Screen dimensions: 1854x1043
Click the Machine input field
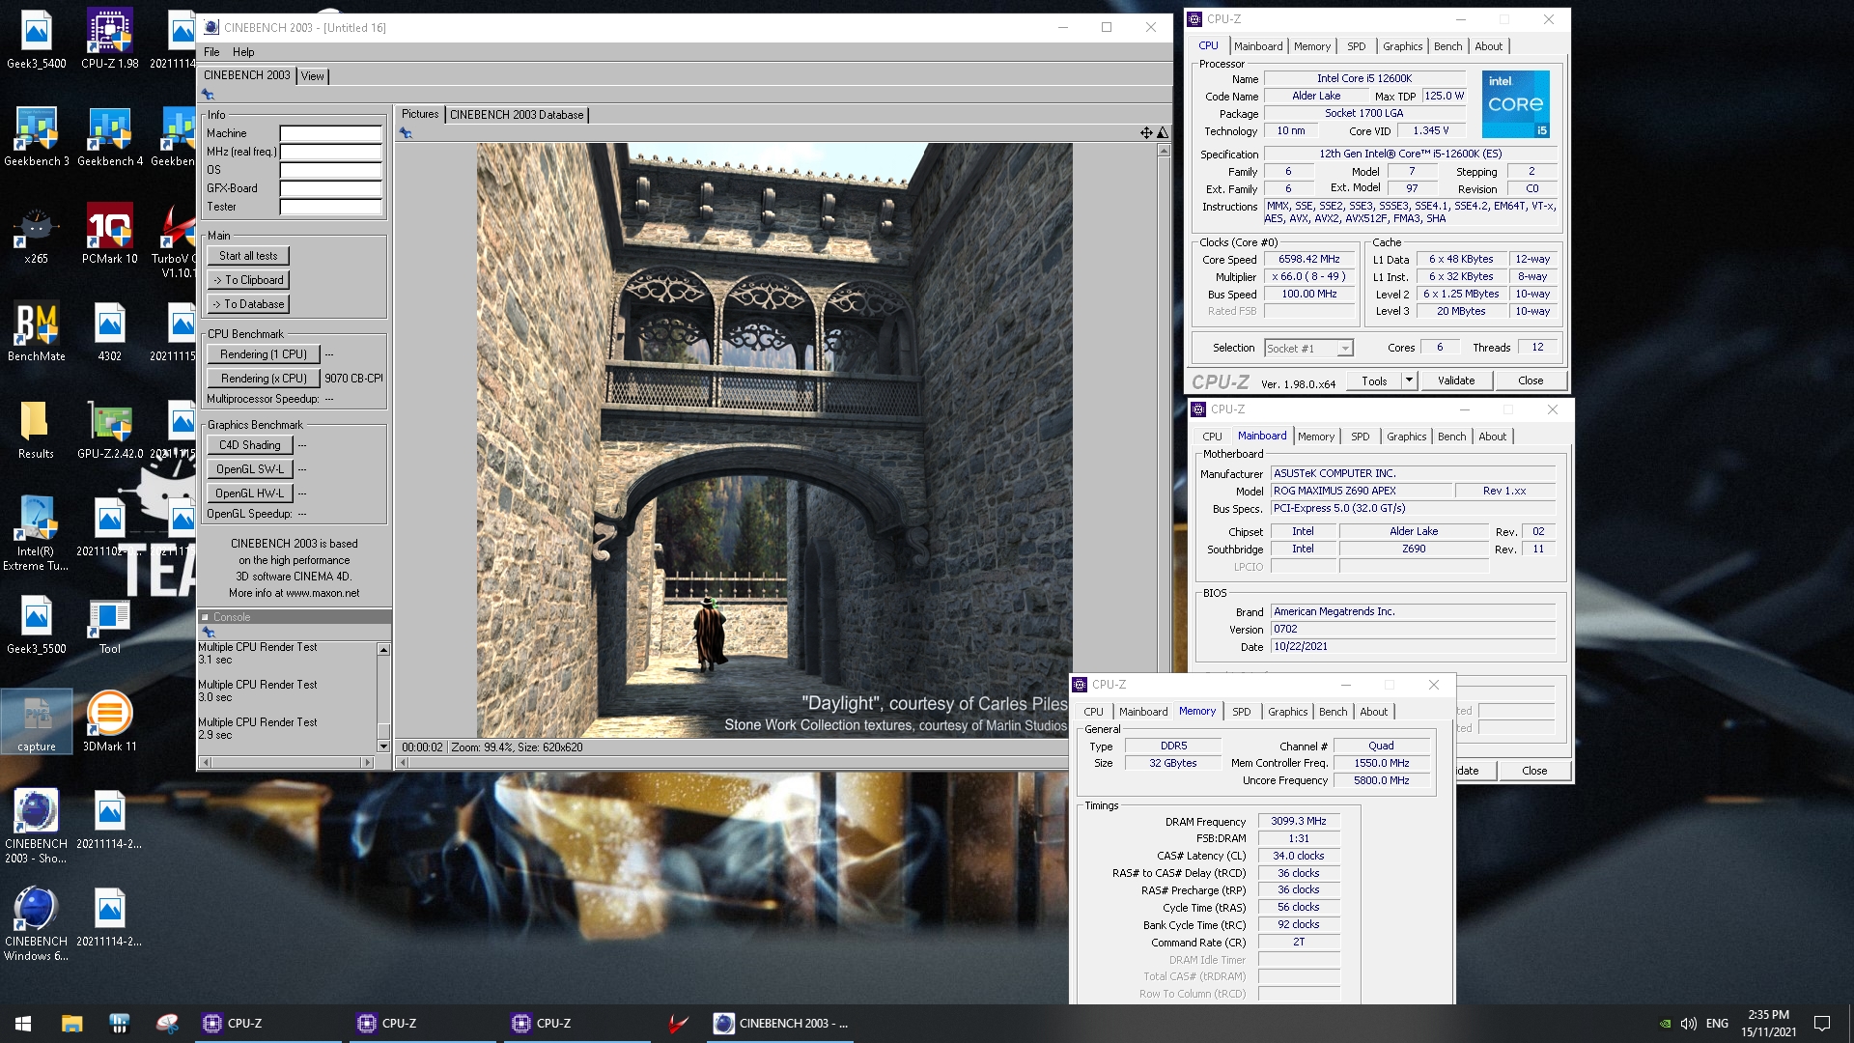331,133
